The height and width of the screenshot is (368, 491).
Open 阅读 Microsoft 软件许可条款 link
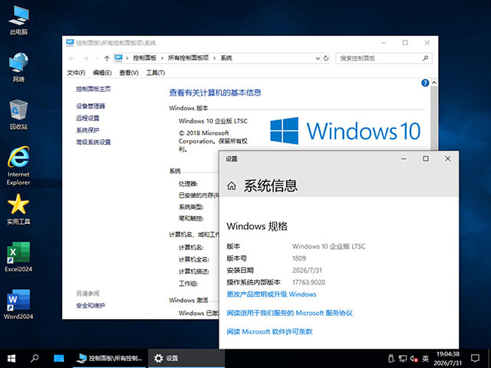[269, 332]
